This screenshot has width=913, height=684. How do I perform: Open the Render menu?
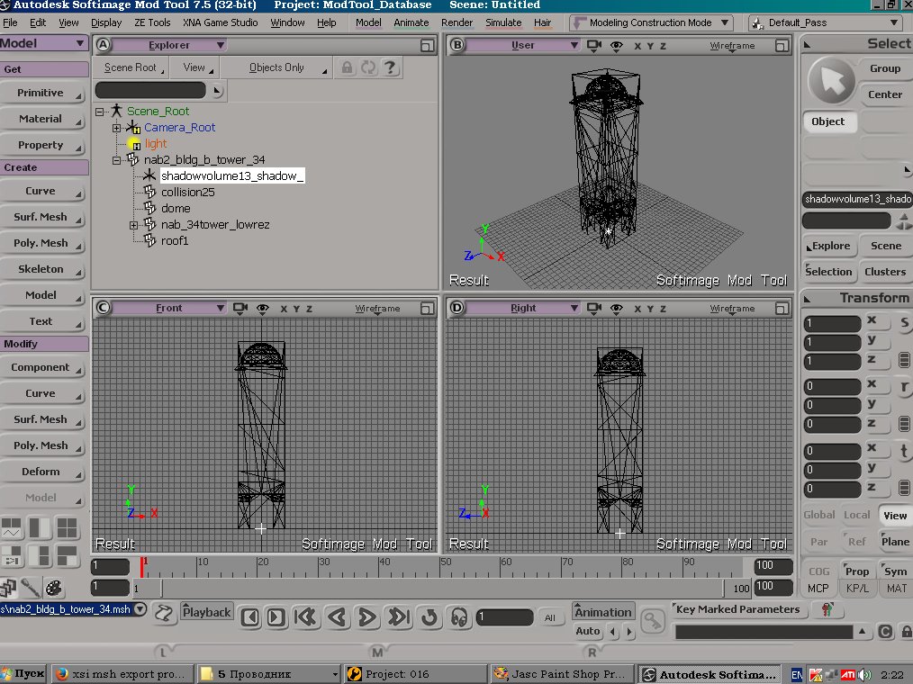click(457, 22)
